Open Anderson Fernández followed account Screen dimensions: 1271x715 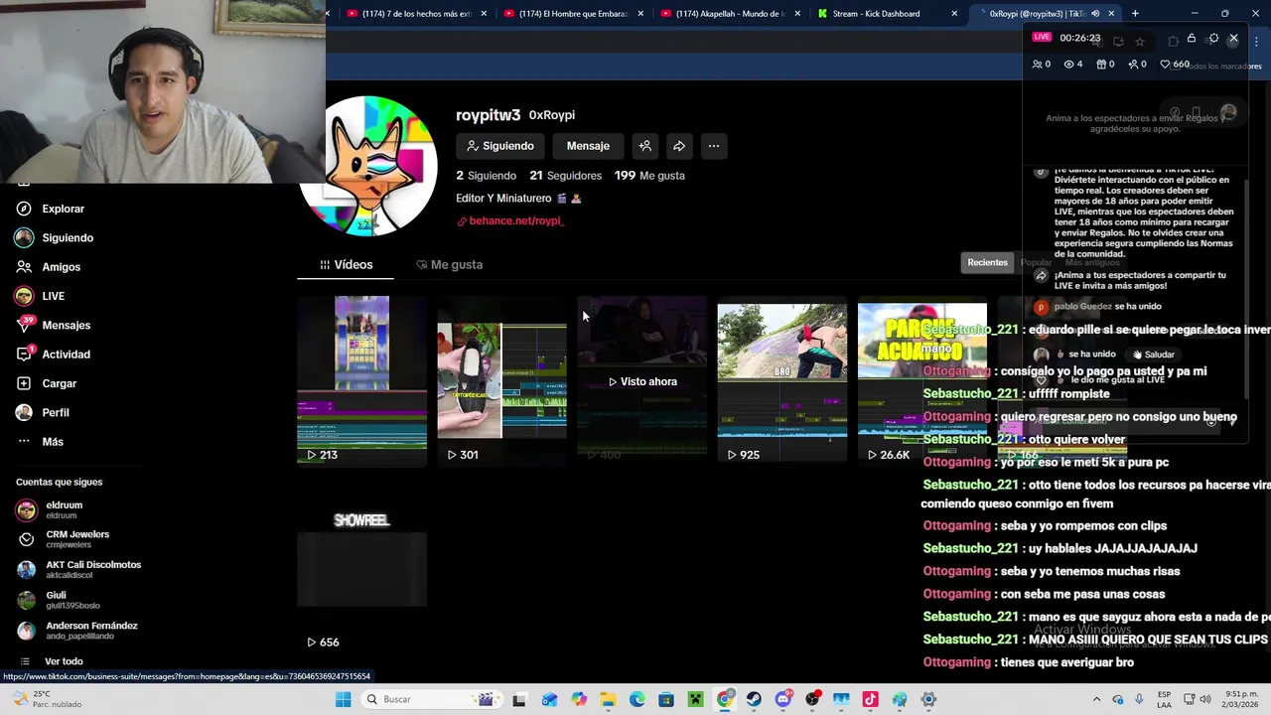76,631
